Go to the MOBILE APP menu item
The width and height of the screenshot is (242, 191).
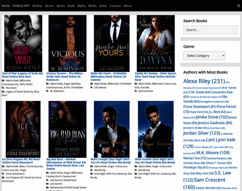(x=21, y=6)
